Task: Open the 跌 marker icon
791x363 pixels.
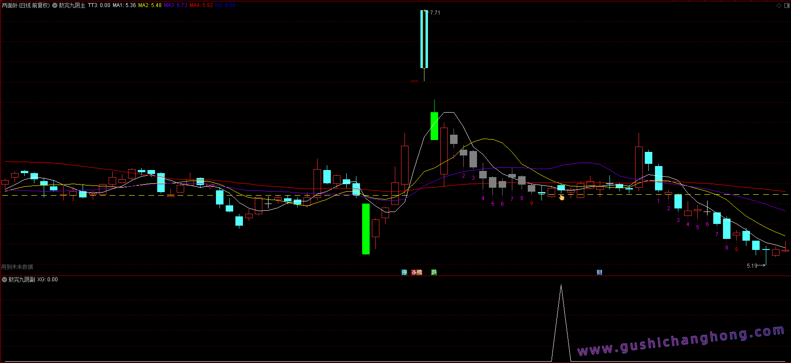Action: pos(434,272)
